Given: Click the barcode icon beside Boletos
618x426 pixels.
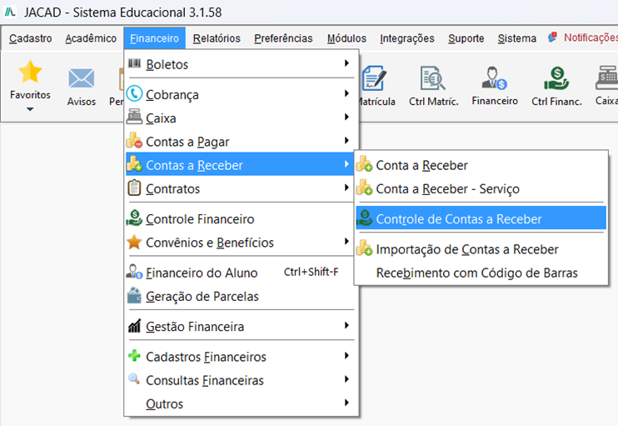Looking at the screenshot, I should [134, 63].
